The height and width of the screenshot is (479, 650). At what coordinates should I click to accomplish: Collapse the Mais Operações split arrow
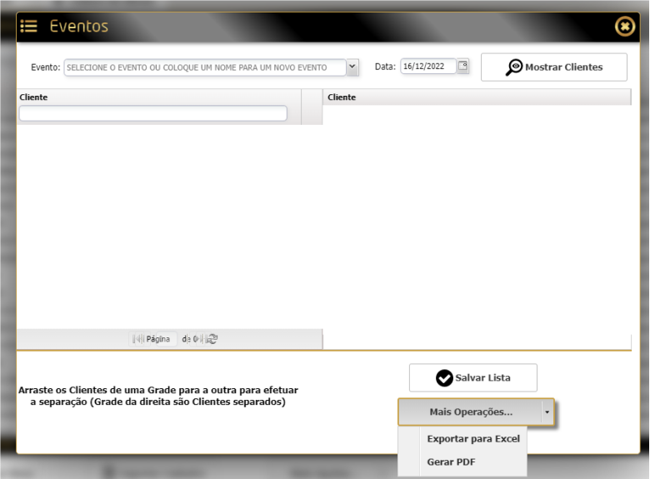(x=547, y=412)
